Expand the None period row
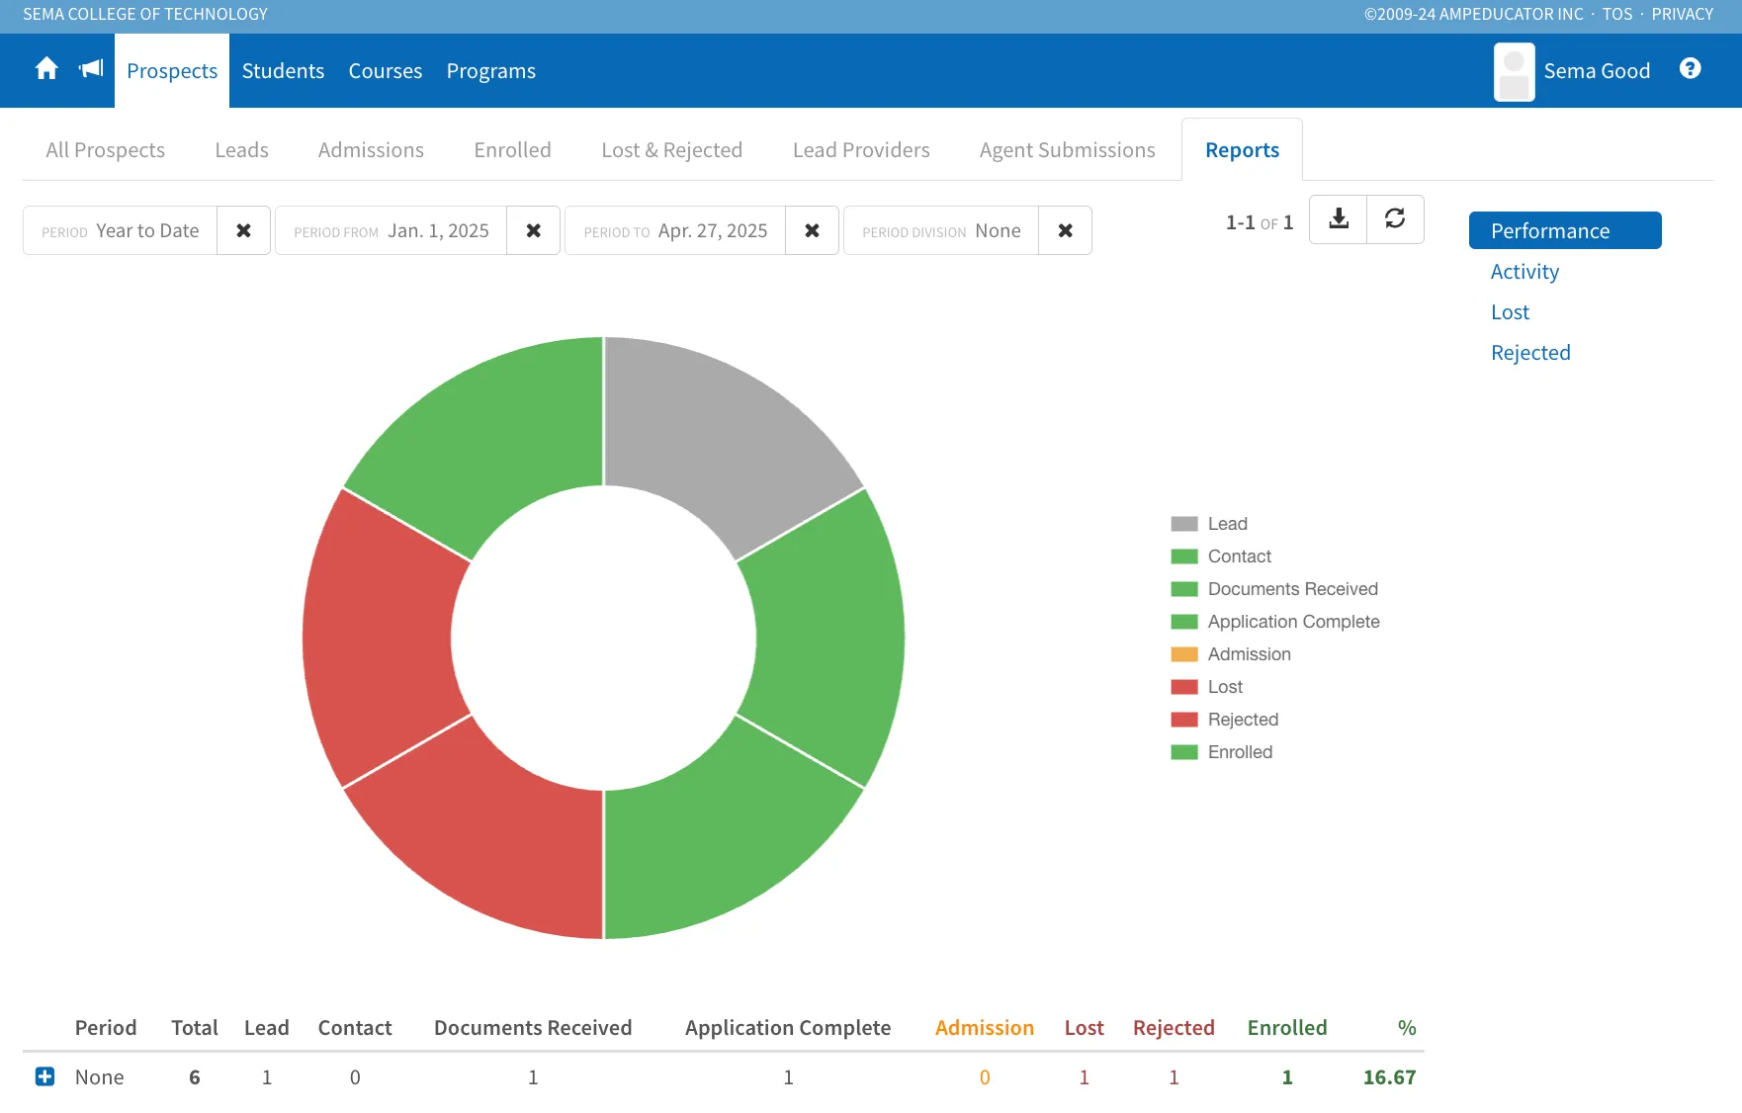The height and width of the screenshot is (1113, 1742). coord(44,1076)
